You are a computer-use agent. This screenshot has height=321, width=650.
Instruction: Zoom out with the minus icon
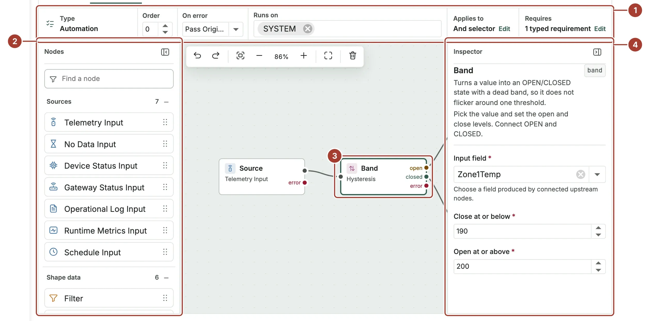tap(259, 56)
